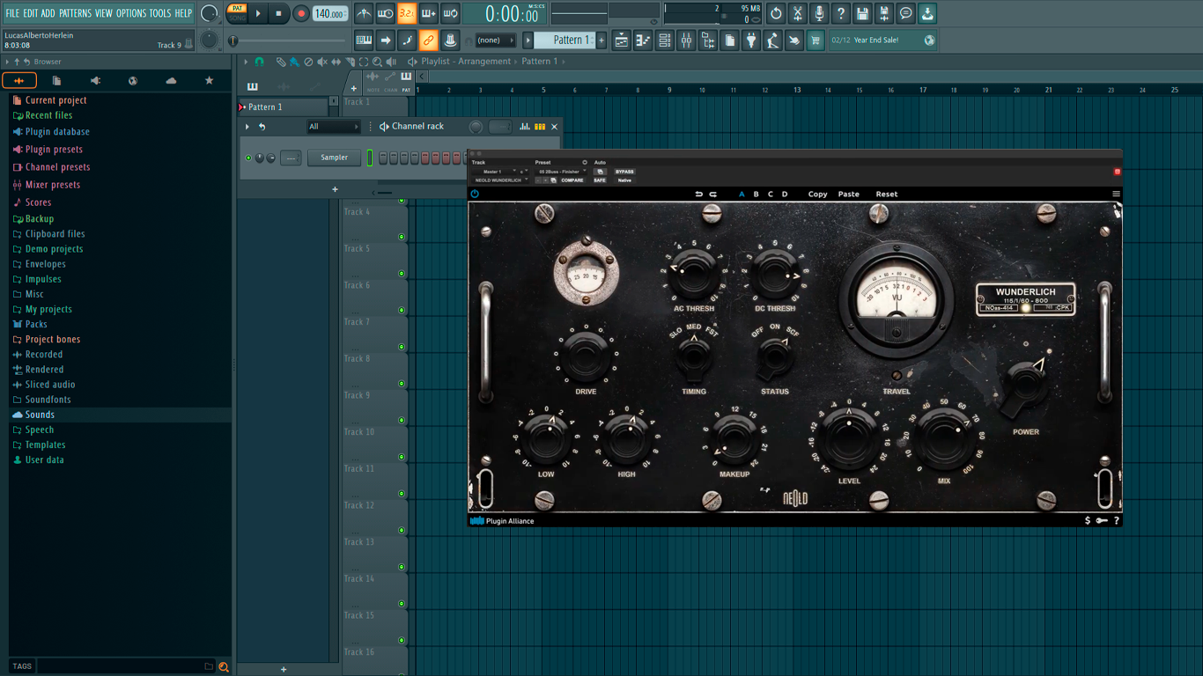1203x676 pixels.
Task: Select the playlist mute tool
Action: point(322,62)
